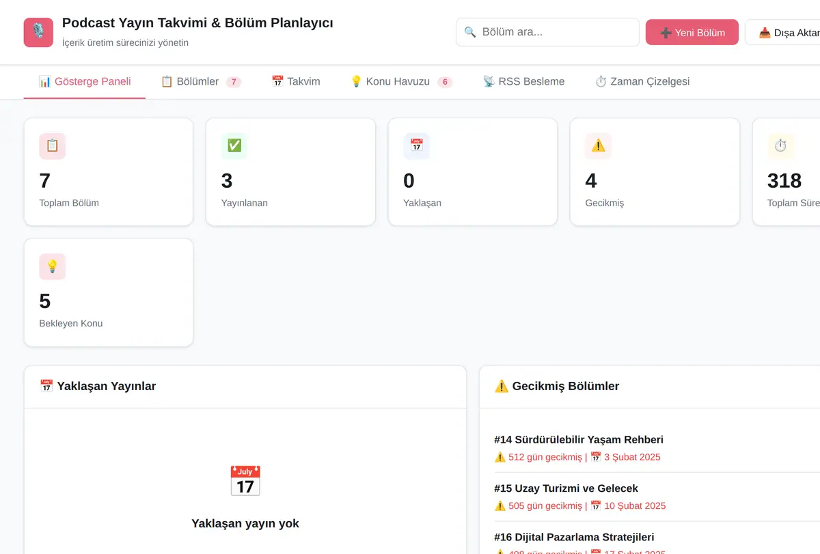Screen dimensions: 820x554
Task: Click the 'Yaklaşan yayın yok' message
Action: pyautogui.click(x=245, y=524)
